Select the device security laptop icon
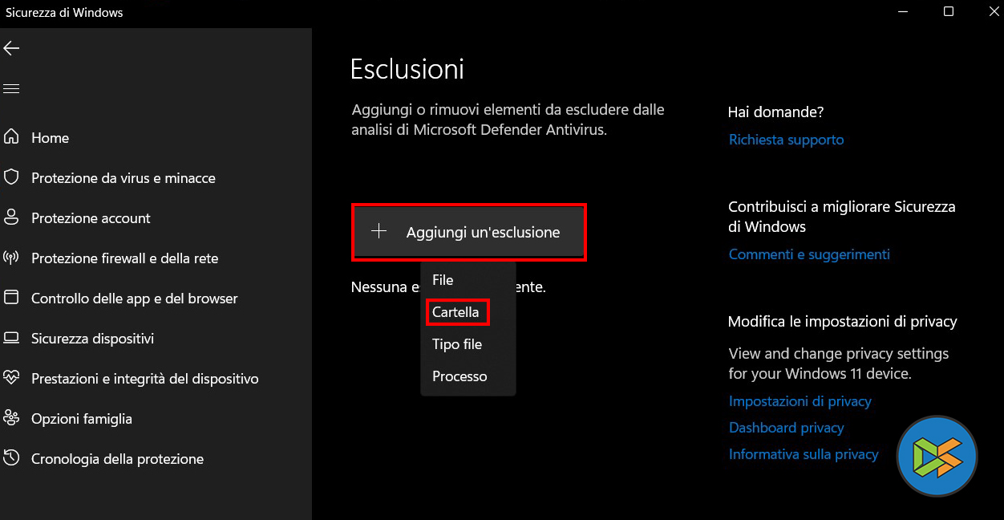This screenshot has height=520, width=1004. tap(11, 338)
